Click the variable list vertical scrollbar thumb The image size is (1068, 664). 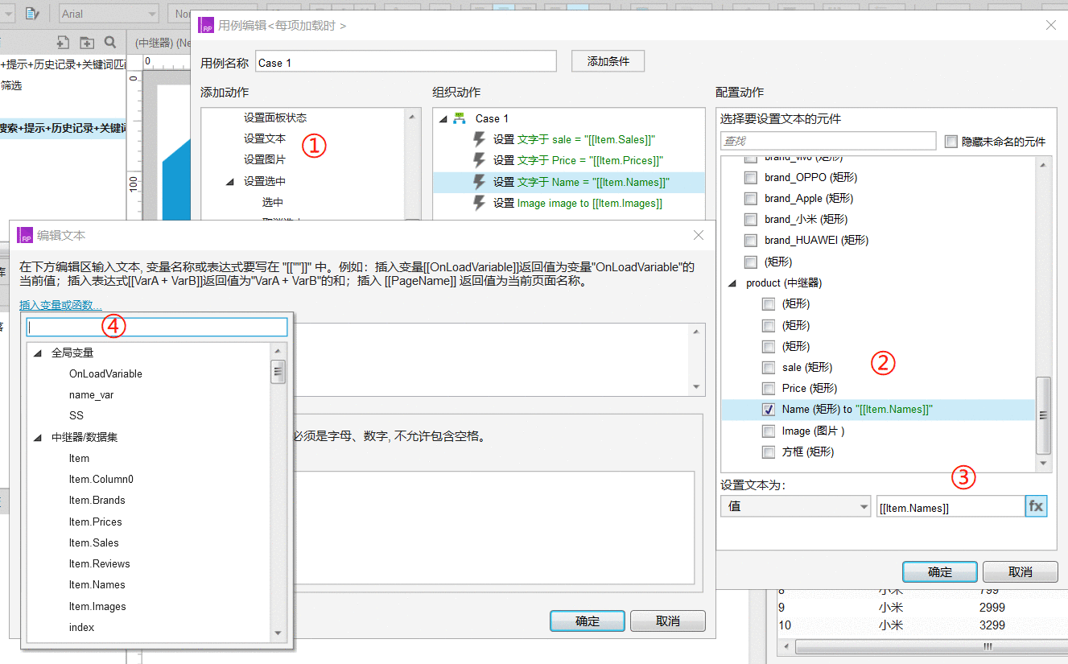point(278,372)
